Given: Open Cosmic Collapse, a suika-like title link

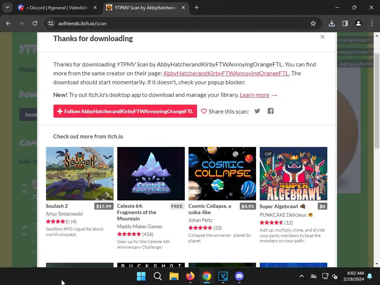Looking at the screenshot, I should click(210, 209).
